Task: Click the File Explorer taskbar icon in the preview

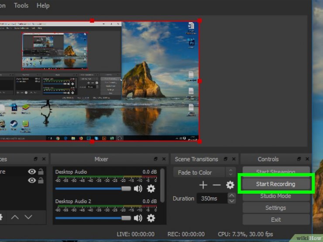Action: pos(73,138)
